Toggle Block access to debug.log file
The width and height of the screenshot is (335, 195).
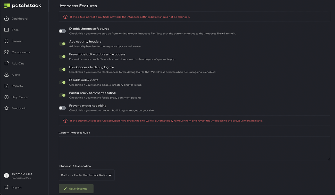click(x=62, y=69)
